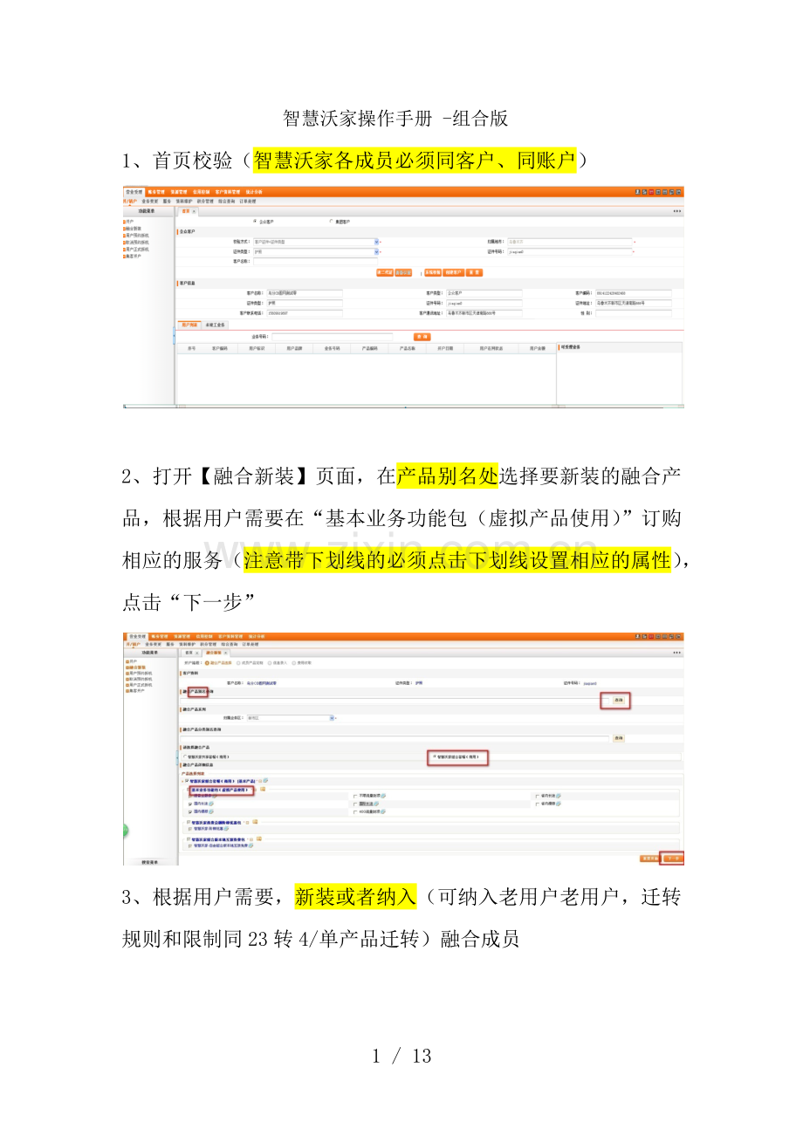
Task: Click the 重置页面 button
Action: pos(649,858)
